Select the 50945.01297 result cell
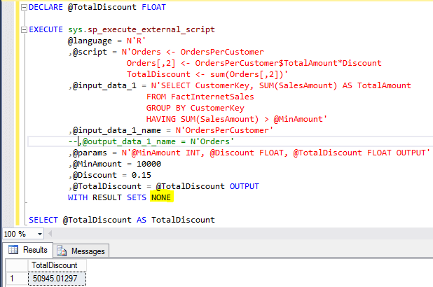The image size is (433, 287). [57, 279]
